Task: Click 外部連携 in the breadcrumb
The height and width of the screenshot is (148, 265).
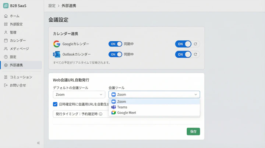Action: [x=69, y=6]
